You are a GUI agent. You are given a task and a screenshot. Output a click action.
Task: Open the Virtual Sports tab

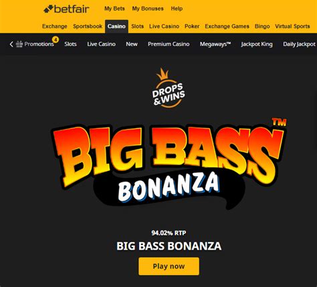(x=292, y=26)
